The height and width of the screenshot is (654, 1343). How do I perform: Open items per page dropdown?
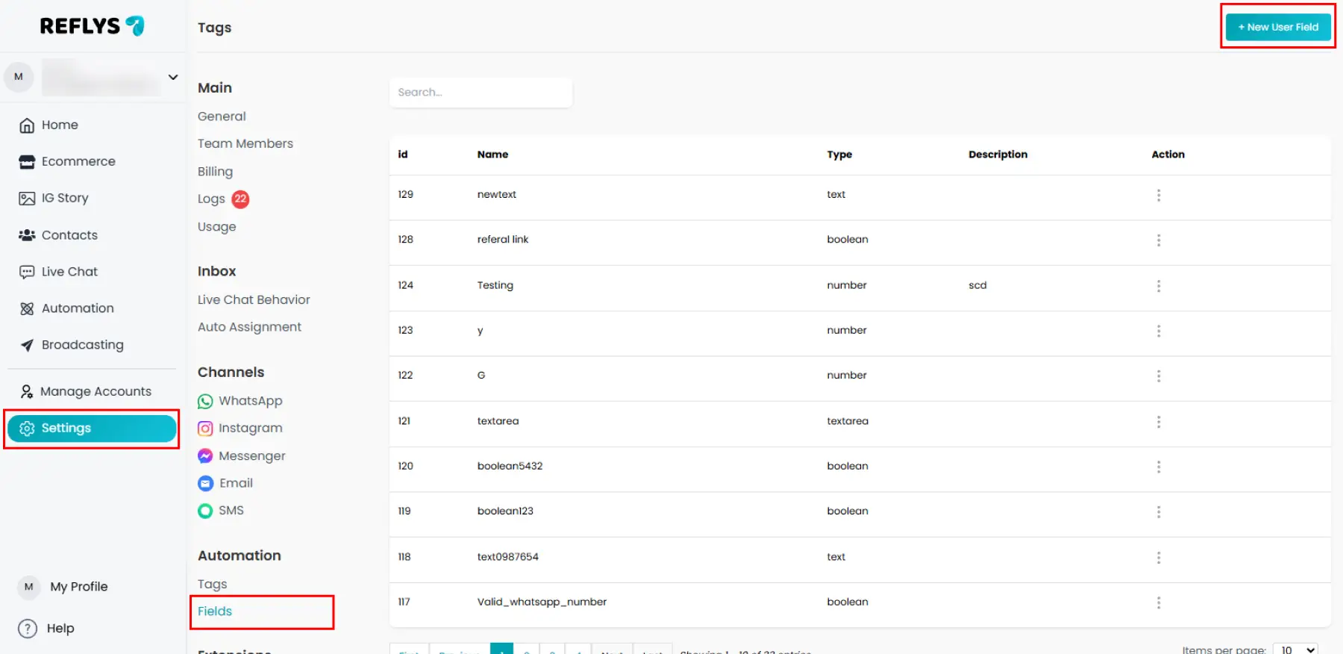(x=1295, y=650)
